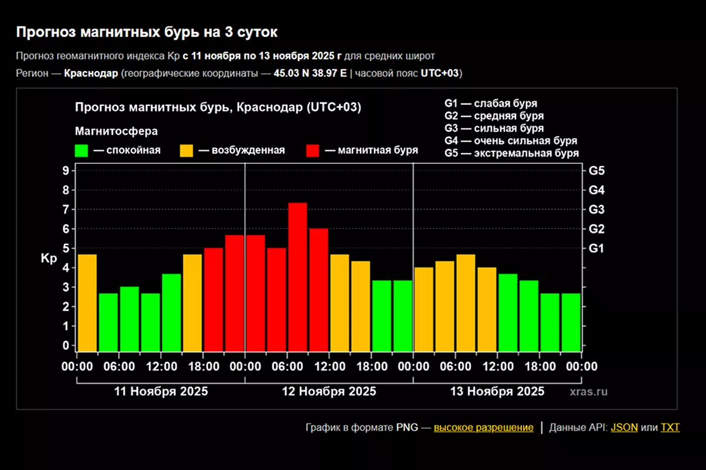Select the "11 Ноября 2025" date label
Screen dimensions: 706x470
click(x=161, y=391)
